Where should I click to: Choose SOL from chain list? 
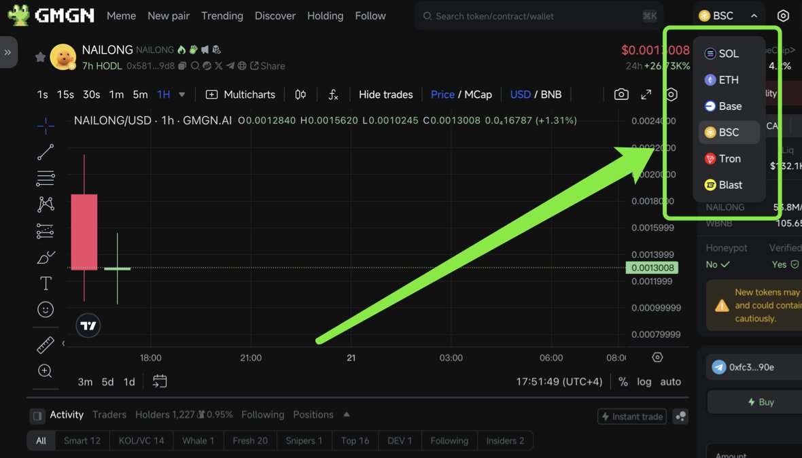tap(729, 53)
